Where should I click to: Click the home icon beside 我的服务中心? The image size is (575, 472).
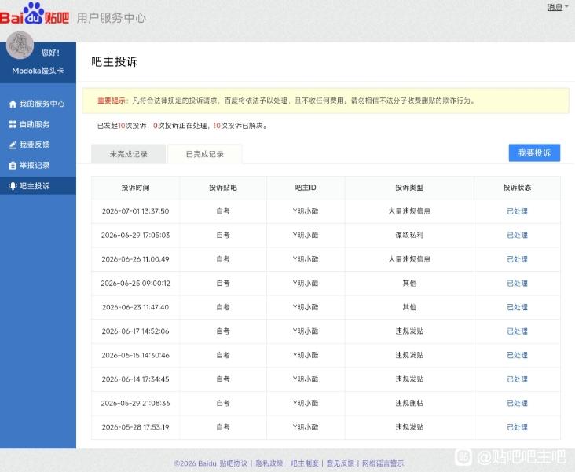click(x=13, y=104)
